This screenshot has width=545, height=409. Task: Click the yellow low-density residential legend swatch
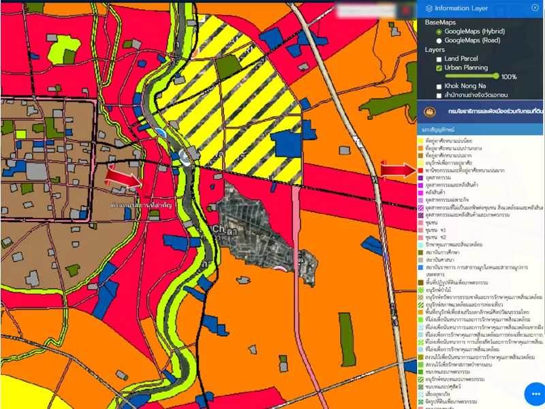(421, 141)
